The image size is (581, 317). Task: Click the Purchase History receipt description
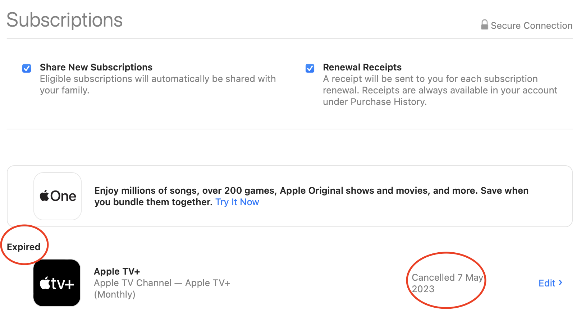pyautogui.click(x=440, y=90)
